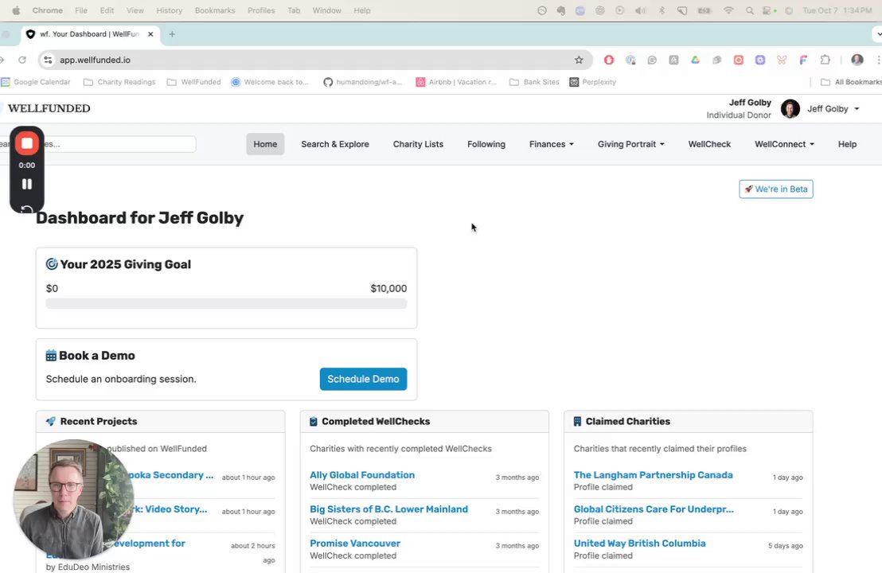Open Charity Lists
Screen dimensions: 882x573
pos(418,144)
